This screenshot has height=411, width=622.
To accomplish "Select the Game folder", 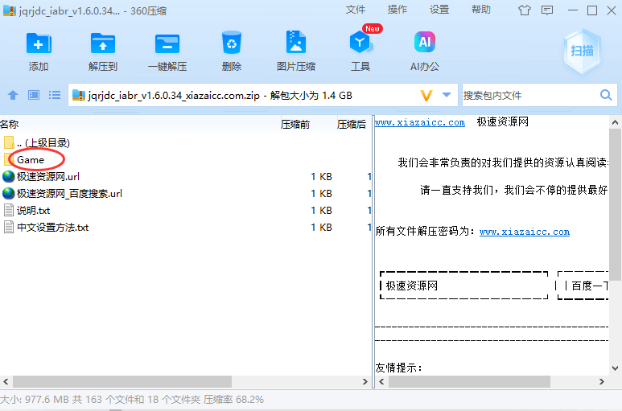I will (x=30, y=160).
